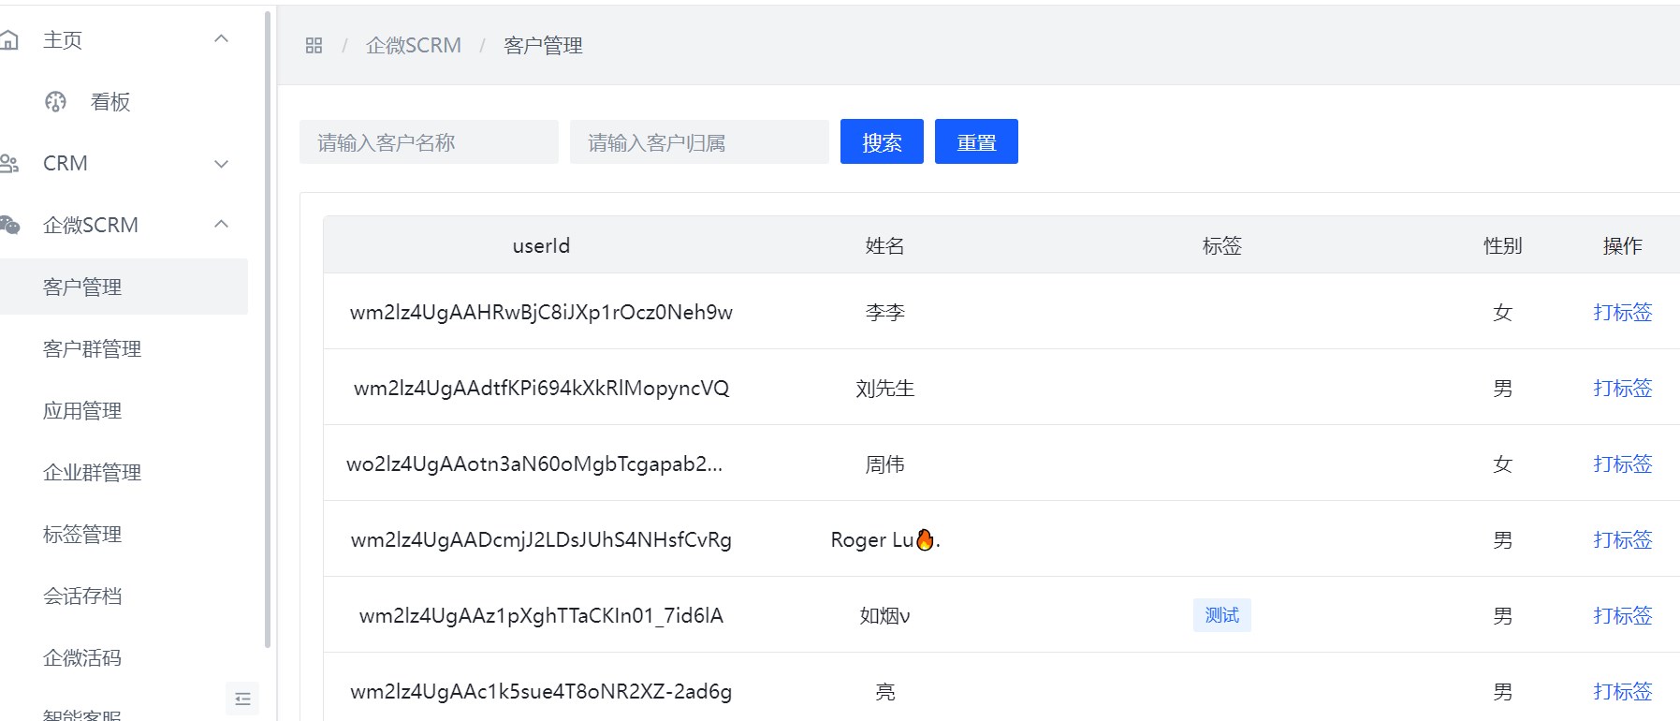Click userId wm2lz4UgAAHRwBjC8iJXp1rOcz0Neh9w
The image size is (1680, 721).
pyautogui.click(x=541, y=313)
